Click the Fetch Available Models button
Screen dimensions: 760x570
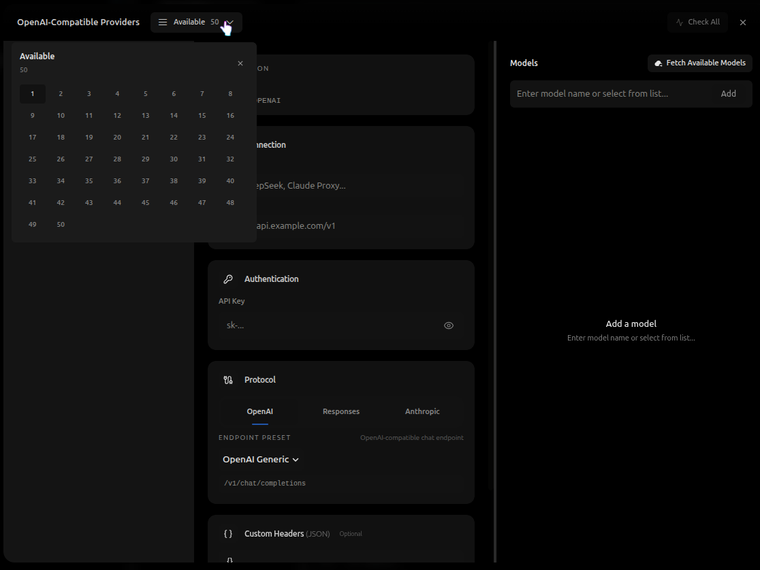pos(700,63)
